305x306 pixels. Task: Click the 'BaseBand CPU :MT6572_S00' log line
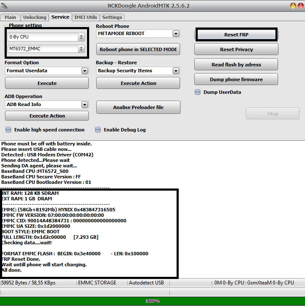pyautogui.click(x=35, y=171)
